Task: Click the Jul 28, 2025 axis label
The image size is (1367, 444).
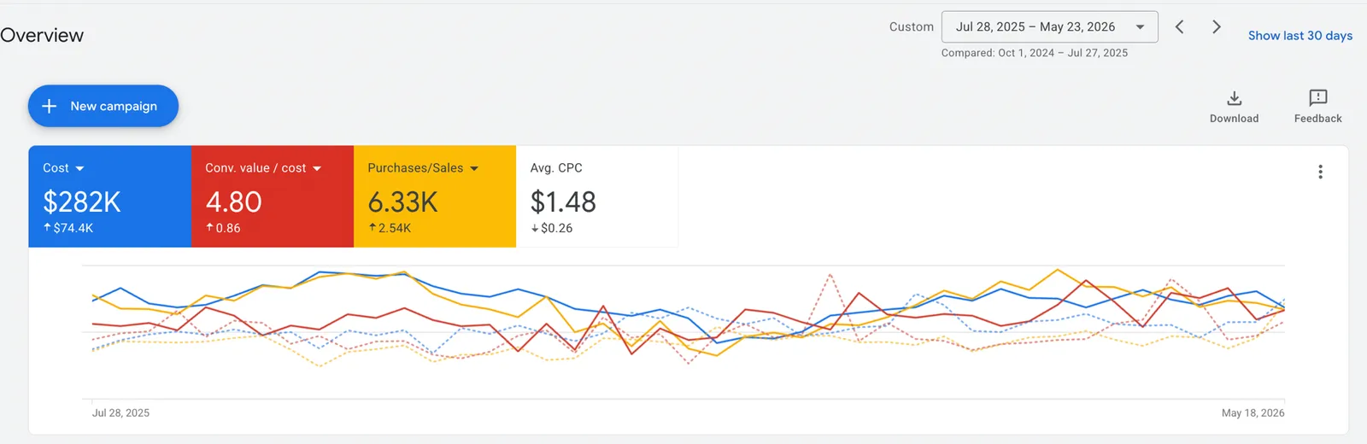Action: (x=120, y=412)
